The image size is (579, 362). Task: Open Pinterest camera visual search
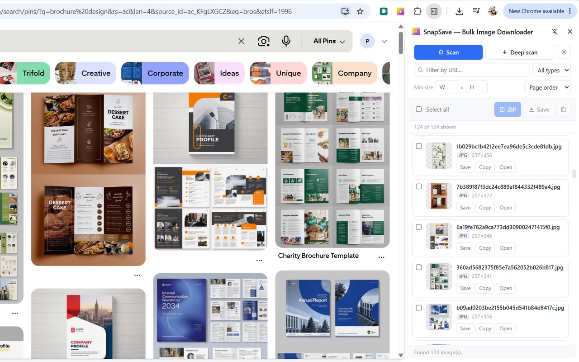point(264,41)
